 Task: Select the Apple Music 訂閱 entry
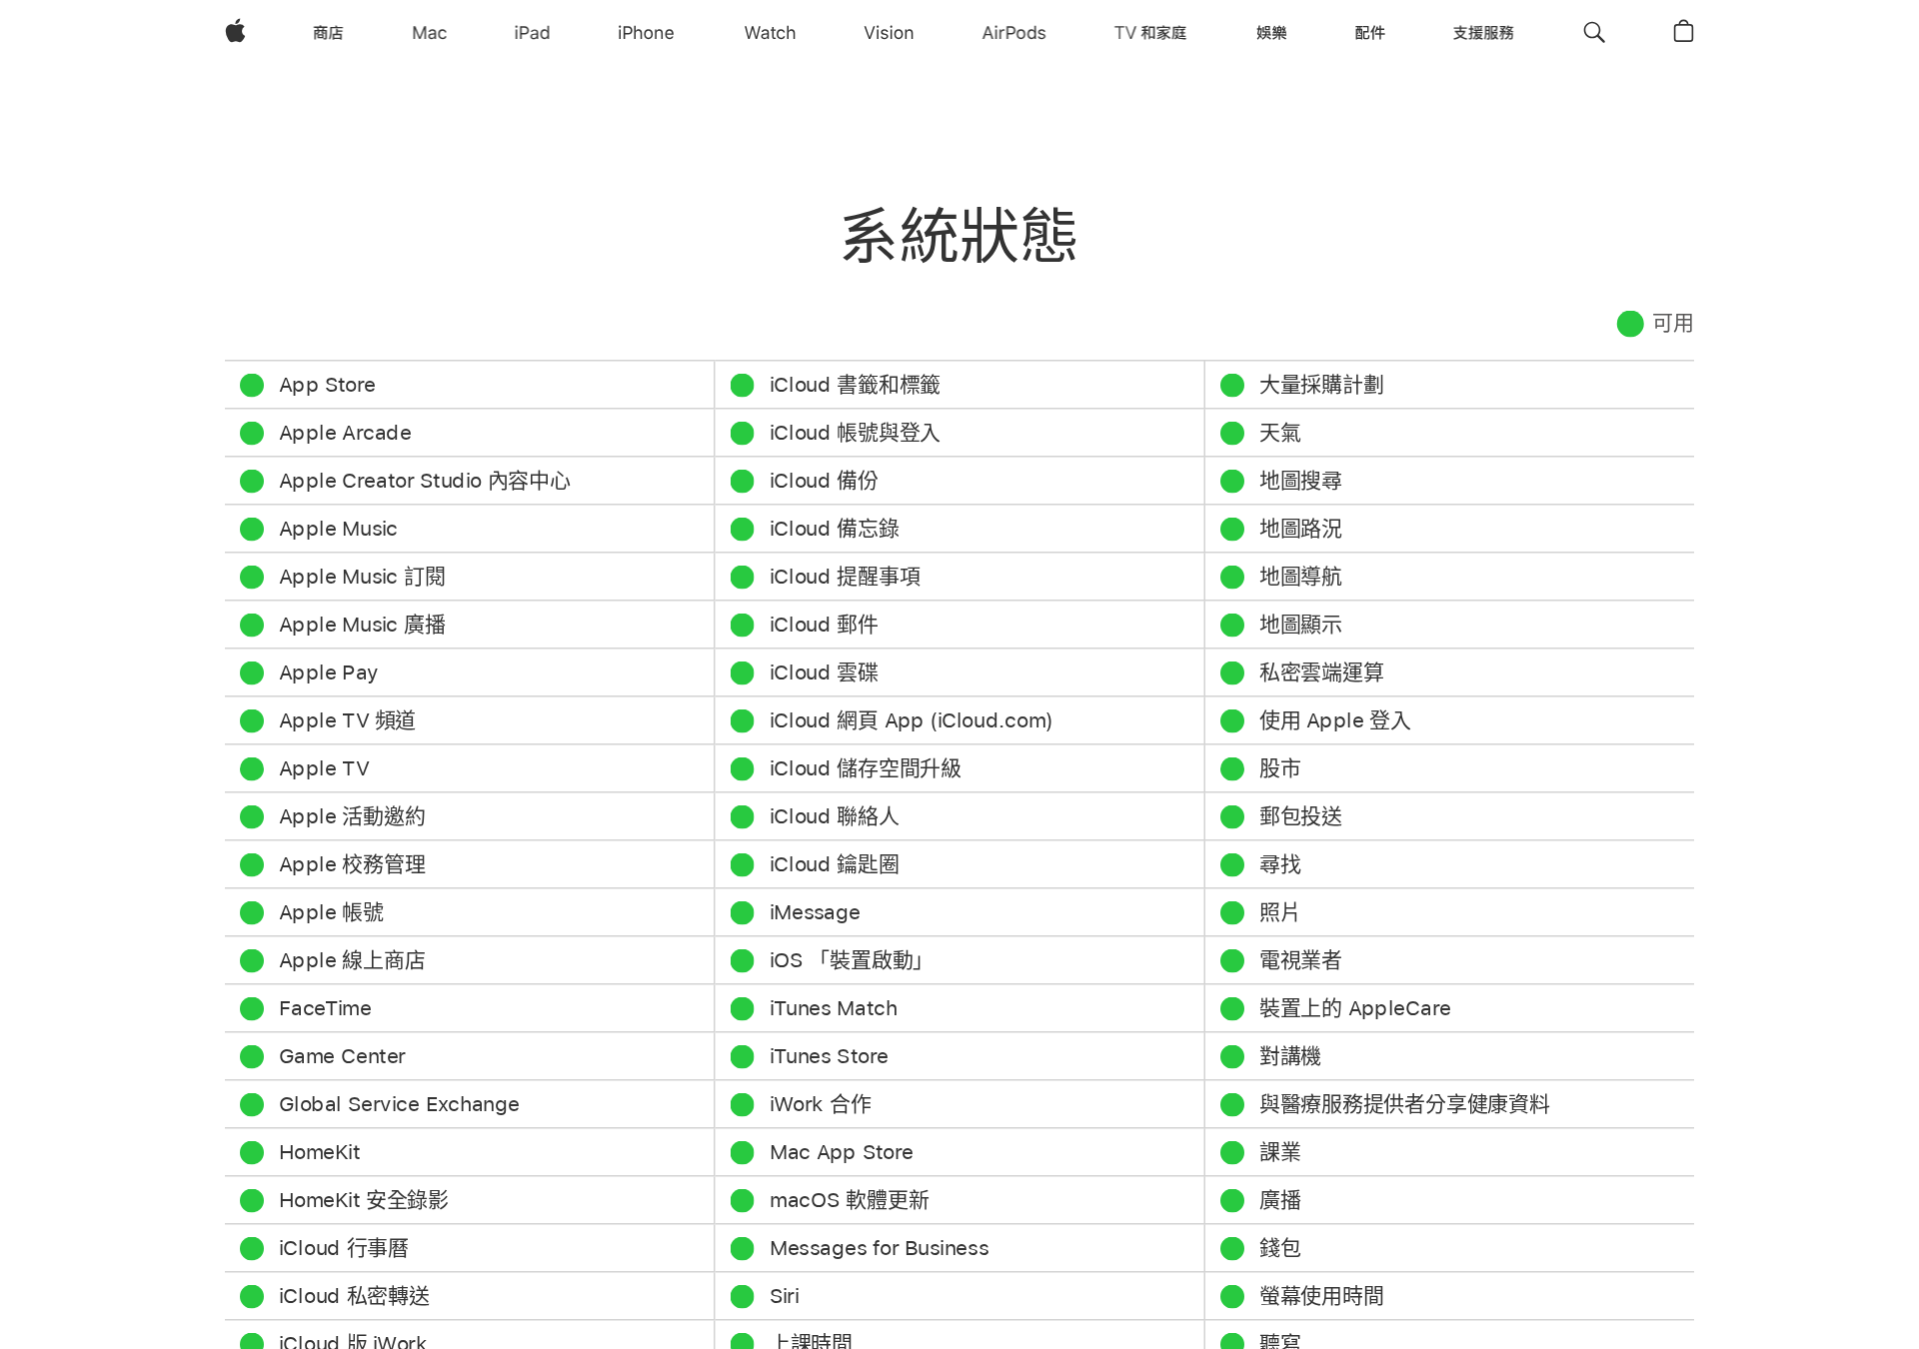click(x=362, y=577)
